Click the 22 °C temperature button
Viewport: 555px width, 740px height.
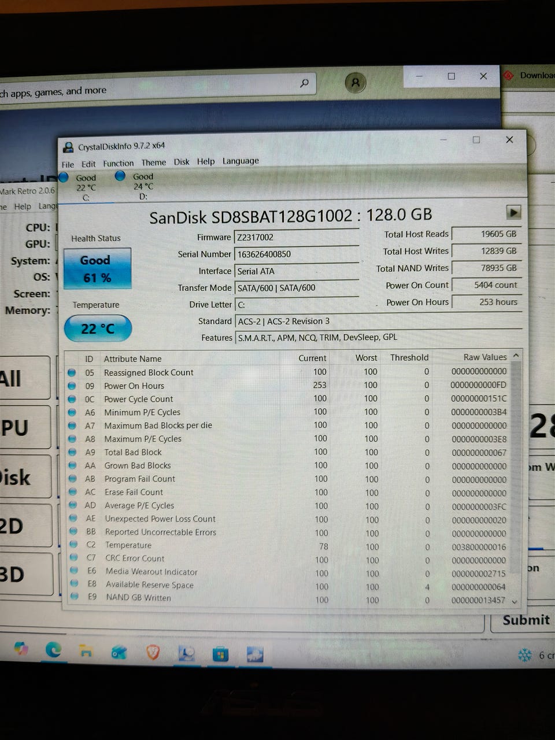coord(98,328)
